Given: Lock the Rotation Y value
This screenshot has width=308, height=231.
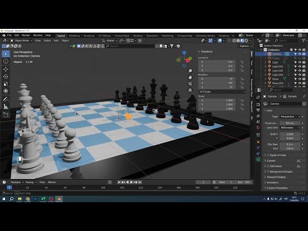Looking at the screenshot, I should [x=242, y=83].
